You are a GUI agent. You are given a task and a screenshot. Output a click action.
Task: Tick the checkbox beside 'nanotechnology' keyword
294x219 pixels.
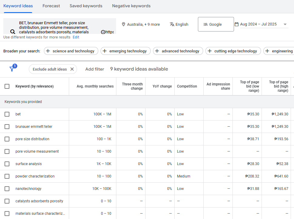[x=7, y=189]
